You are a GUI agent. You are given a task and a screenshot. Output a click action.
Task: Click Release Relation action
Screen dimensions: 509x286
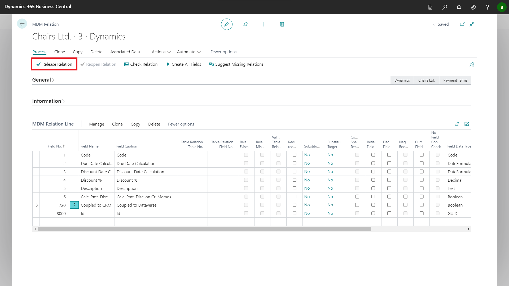(54, 64)
